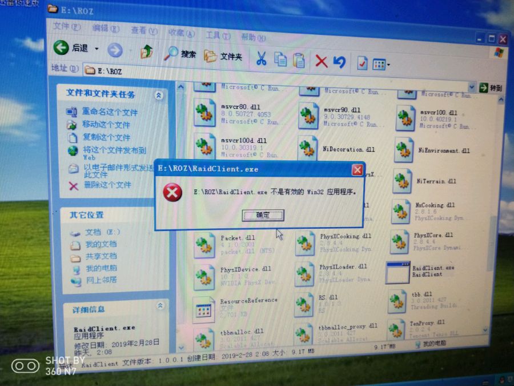
Task: Select the tbbmalloc.dll file icon
Action: click(x=203, y=338)
